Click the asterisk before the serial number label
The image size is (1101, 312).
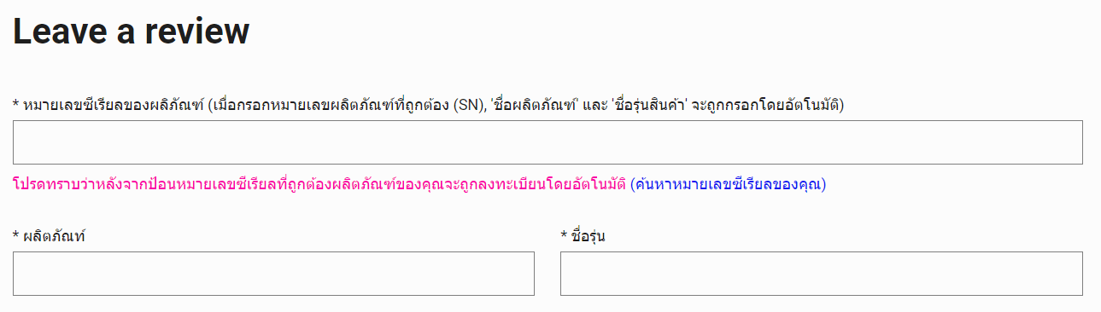click(x=16, y=104)
